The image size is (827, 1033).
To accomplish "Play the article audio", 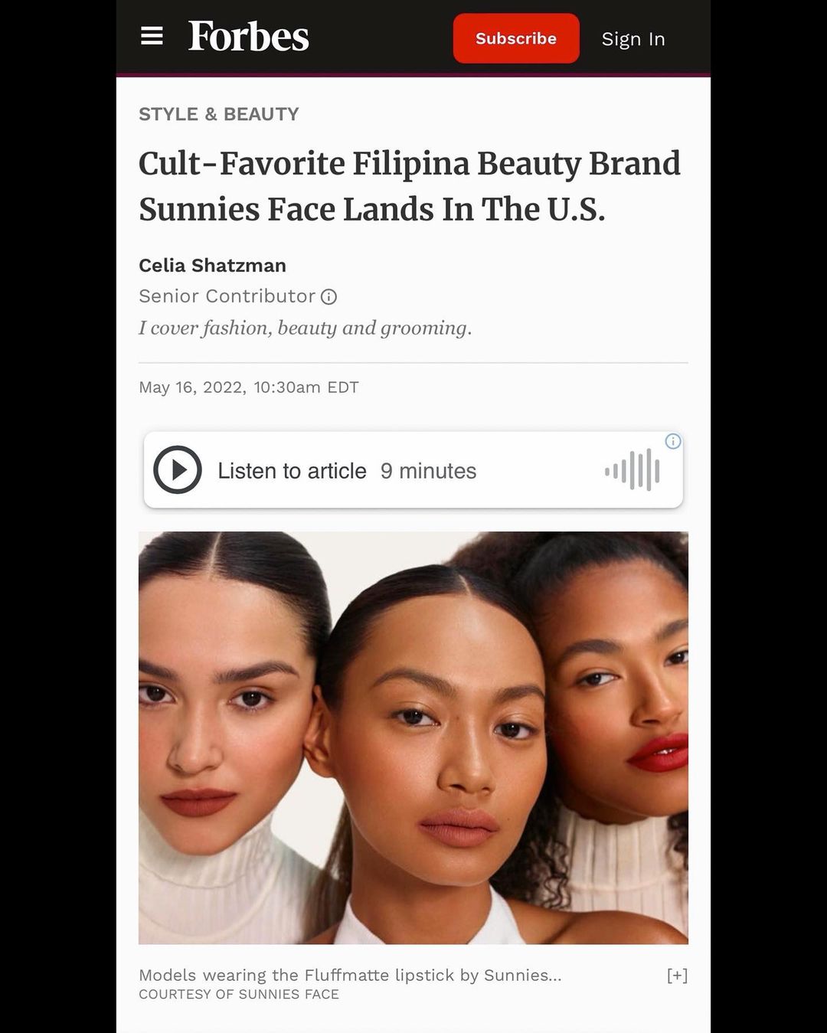I will [x=178, y=470].
